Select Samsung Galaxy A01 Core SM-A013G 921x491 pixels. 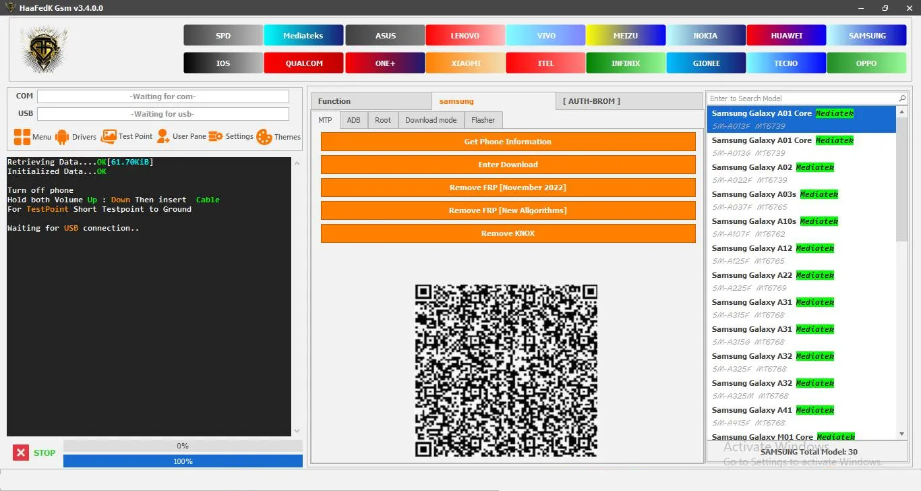802,146
